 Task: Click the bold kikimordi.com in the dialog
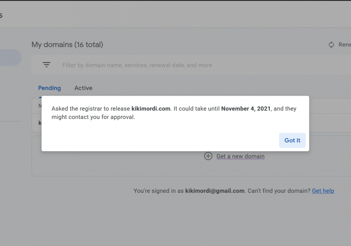[151, 108]
